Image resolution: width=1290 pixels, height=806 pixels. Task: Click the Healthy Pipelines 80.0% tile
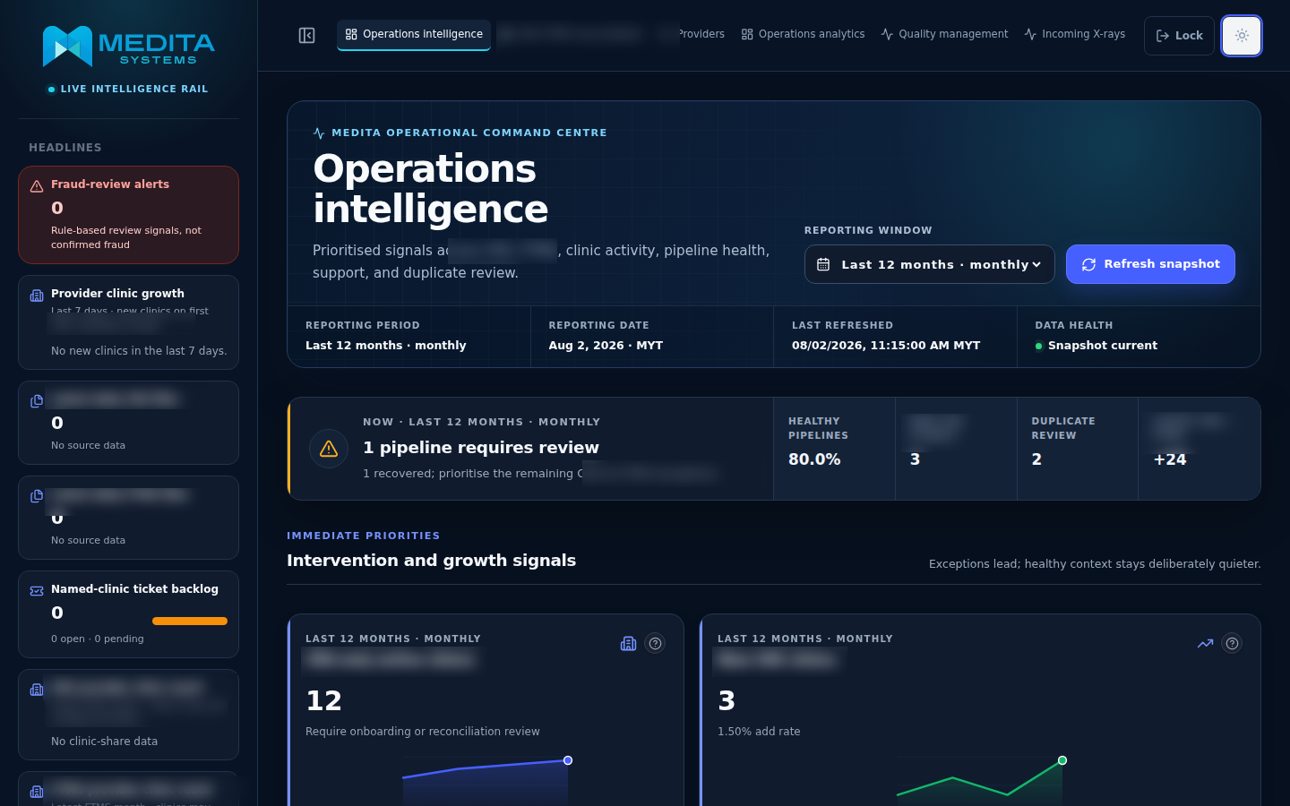click(x=834, y=449)
